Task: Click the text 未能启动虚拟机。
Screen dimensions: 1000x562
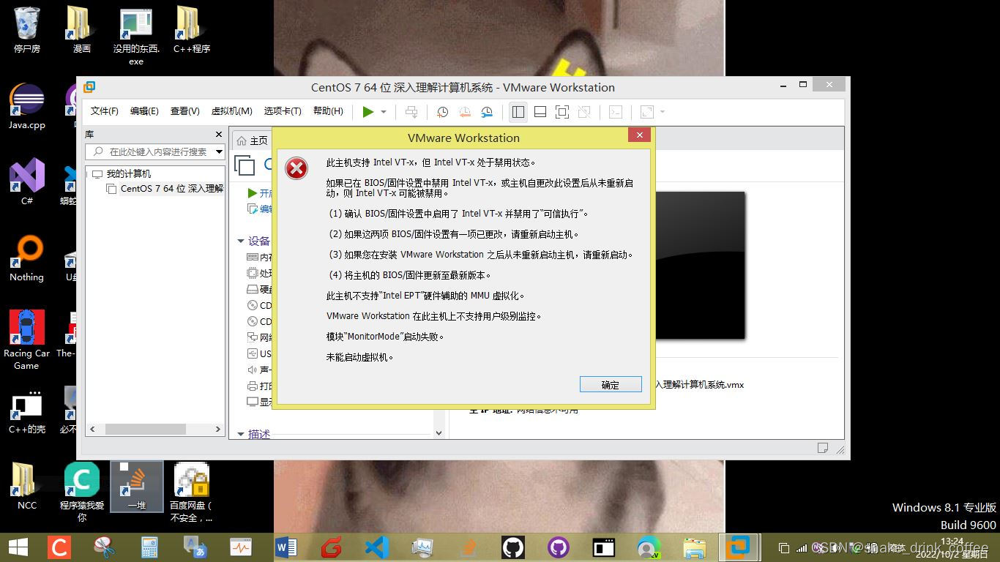Action: [360, 357]
